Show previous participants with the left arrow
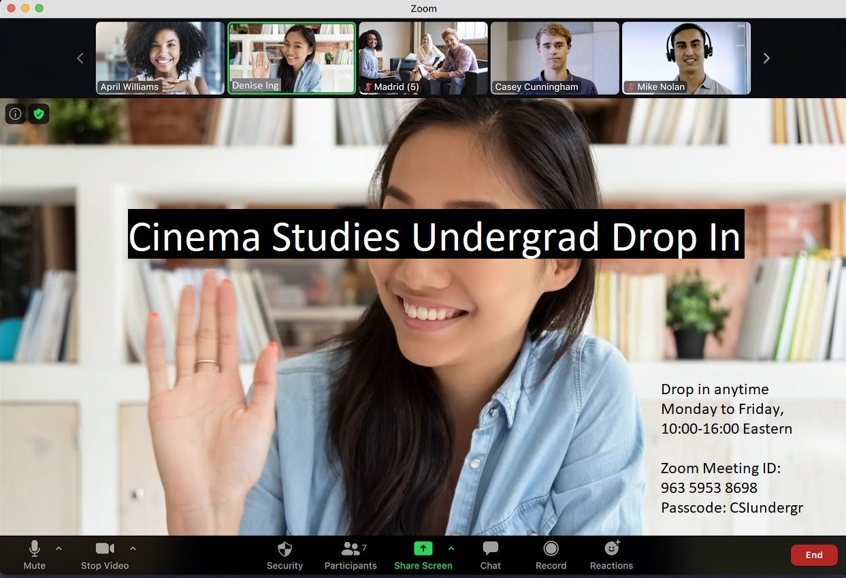Screen dimensions: 846x578 tap(80, 59)
